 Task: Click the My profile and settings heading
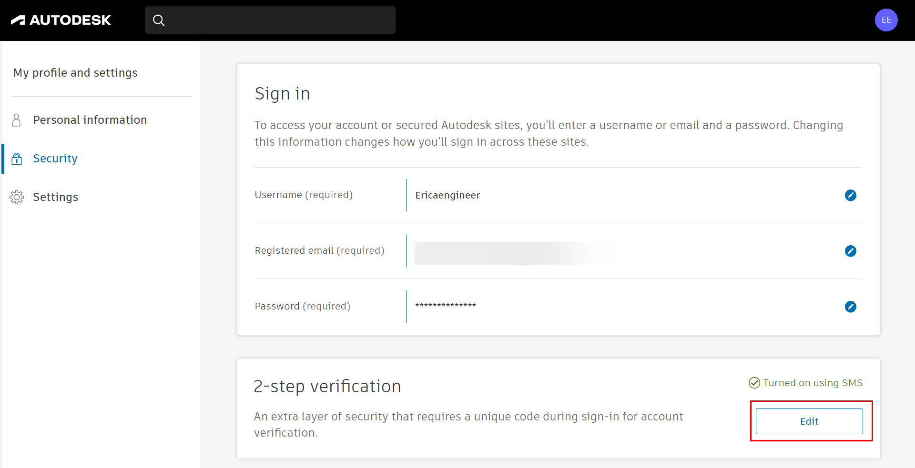[75, 72]
